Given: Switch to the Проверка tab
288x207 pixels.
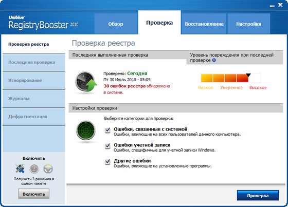Looking at the screenshot, I should click(x=159, y=23).
